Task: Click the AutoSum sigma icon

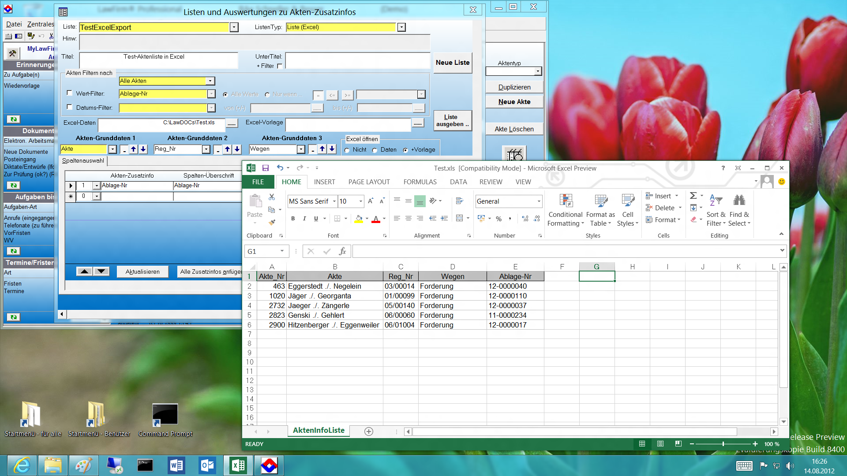Action: [693, 196]
